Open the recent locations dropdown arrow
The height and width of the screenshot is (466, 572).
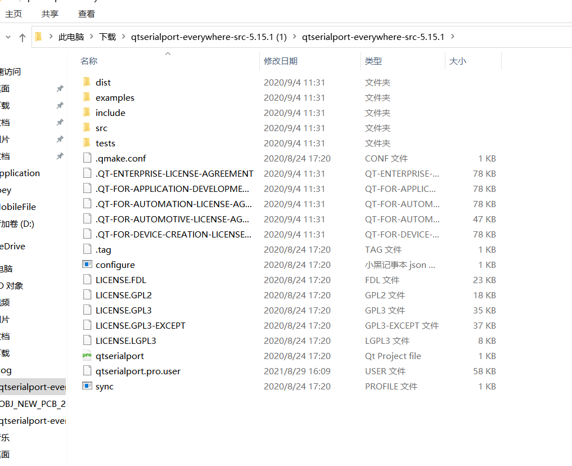[x=8, y=37]
